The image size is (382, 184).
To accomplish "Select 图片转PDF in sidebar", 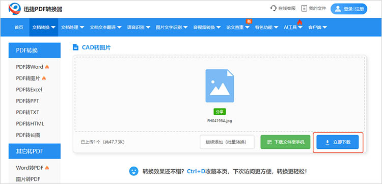I will tap(28, 179).
